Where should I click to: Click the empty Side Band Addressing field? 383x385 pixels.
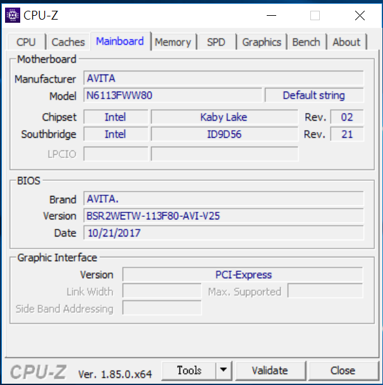tap(162, 308)
